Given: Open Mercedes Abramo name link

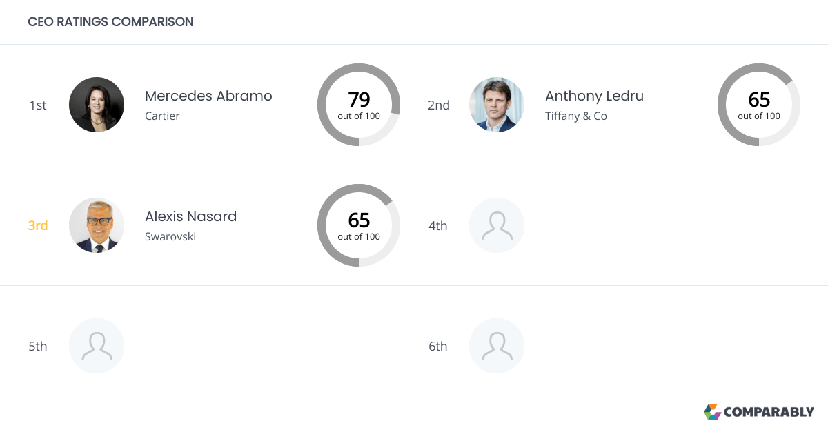Looking at the screenshot, I should point(208,96).
